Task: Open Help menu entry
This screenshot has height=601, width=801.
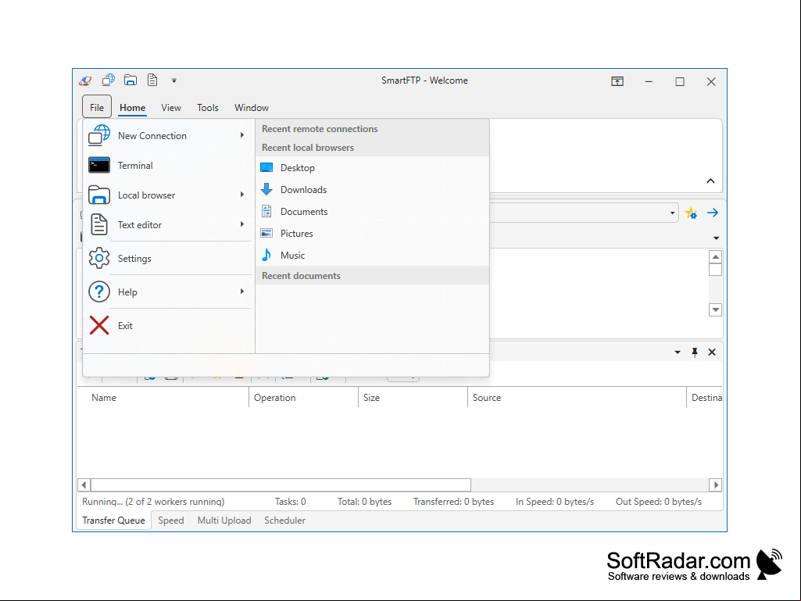Action: [167, 292]
